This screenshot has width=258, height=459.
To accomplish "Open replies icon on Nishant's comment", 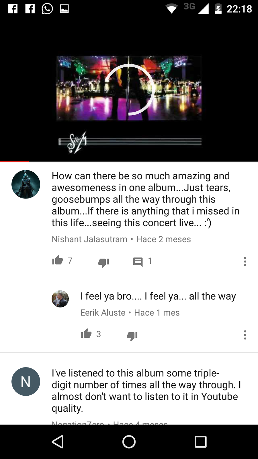I will [x=138, y=262].
